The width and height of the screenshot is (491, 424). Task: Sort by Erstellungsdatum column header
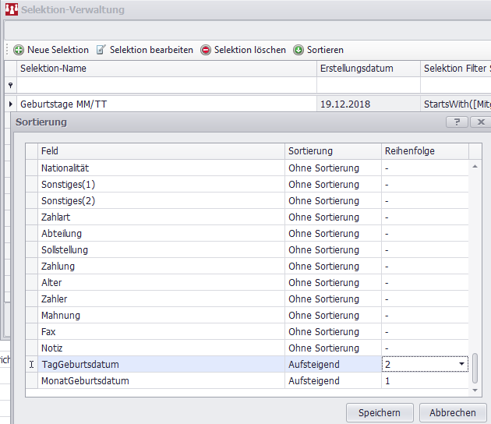click(x=368, y=69)
